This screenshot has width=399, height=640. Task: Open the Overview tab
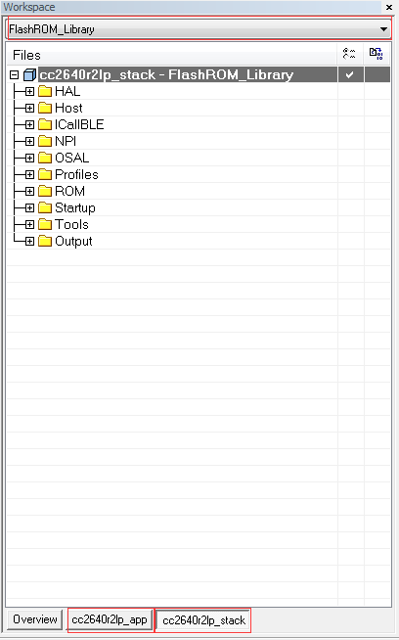pyautogui.click(x=35, y=619)
